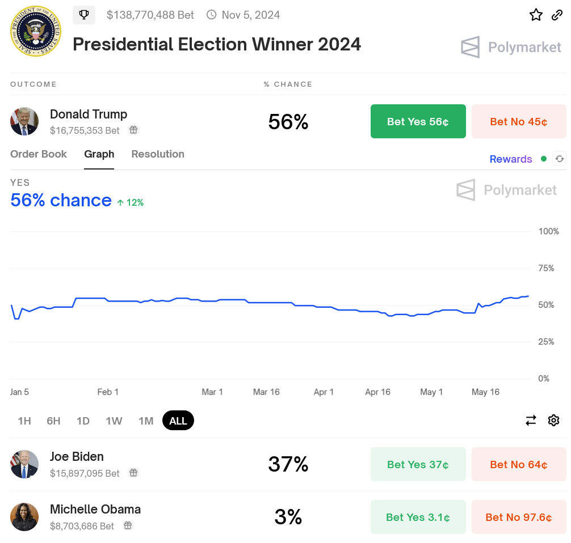Switch to the Order Book tab
Image resolution: width=571 pixels, height=543 pixels.
click(39, 154)
